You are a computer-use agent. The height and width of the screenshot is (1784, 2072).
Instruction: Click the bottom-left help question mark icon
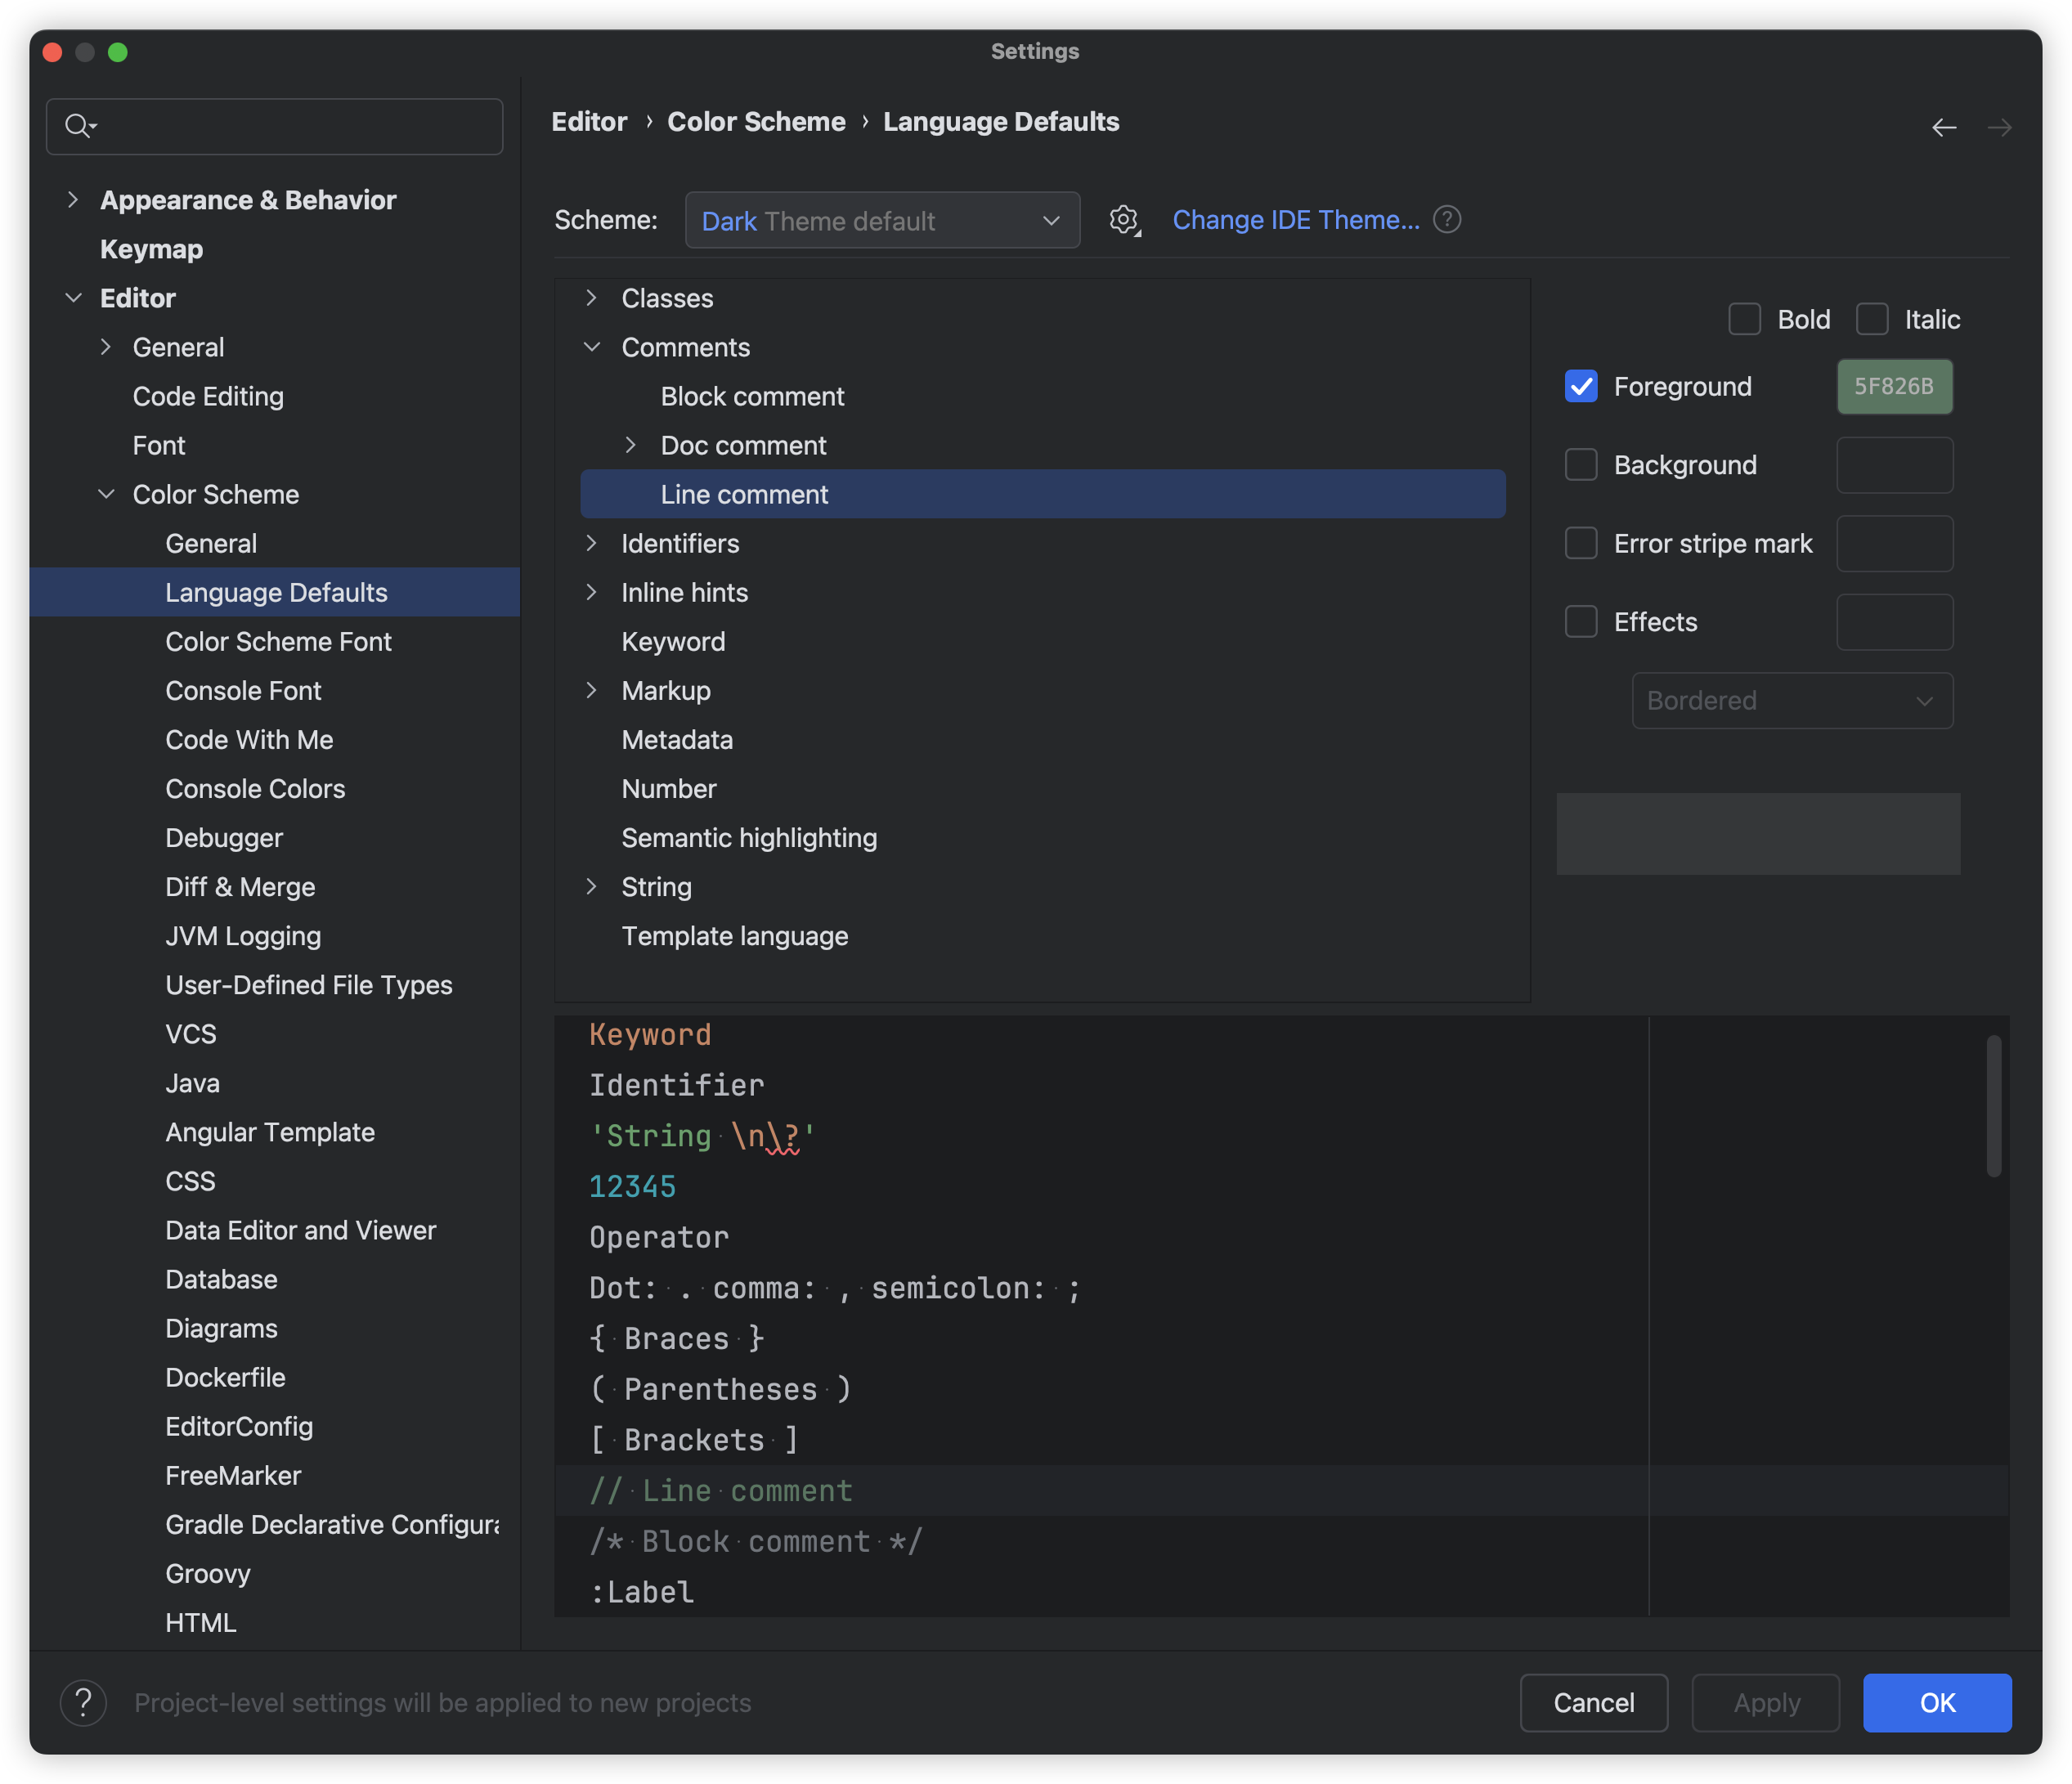point(84,1702)
